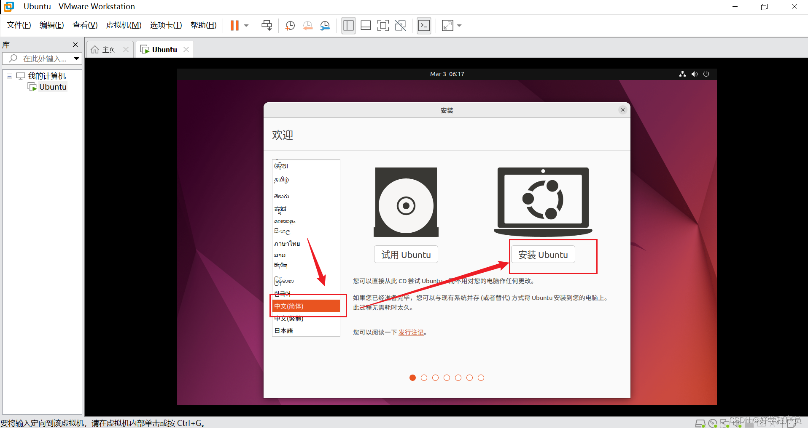Select മലയാളം in the language list
The image size is (808, 428).
coord(306,221)
